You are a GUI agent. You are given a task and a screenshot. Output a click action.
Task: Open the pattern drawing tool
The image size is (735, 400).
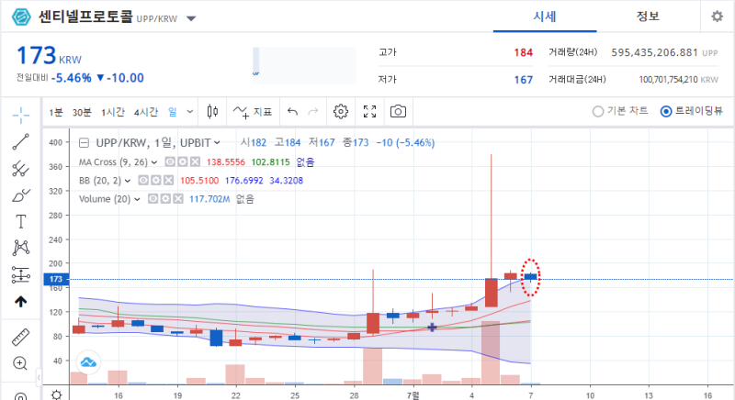coord(20,248)
